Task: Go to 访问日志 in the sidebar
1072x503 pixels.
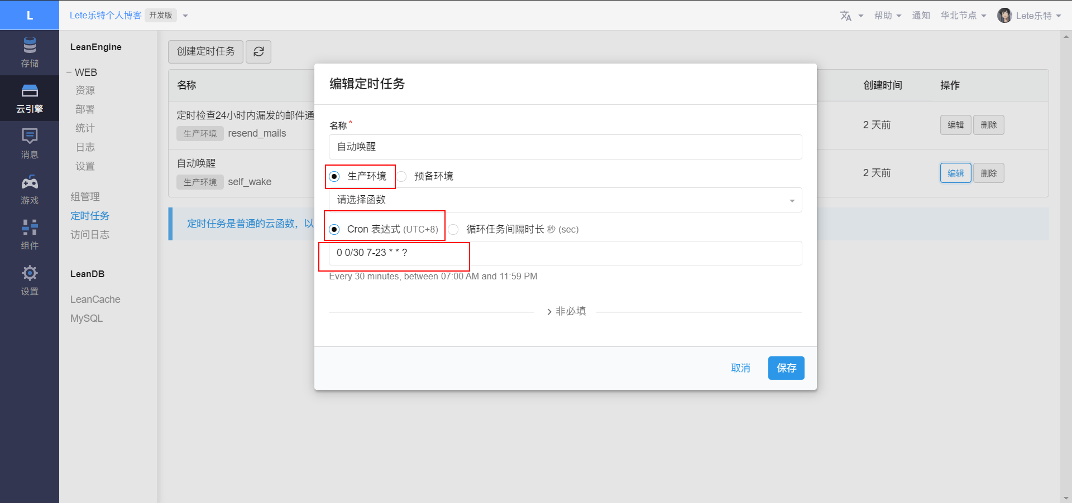Action: pyautogui.click(x=90, y=235)
